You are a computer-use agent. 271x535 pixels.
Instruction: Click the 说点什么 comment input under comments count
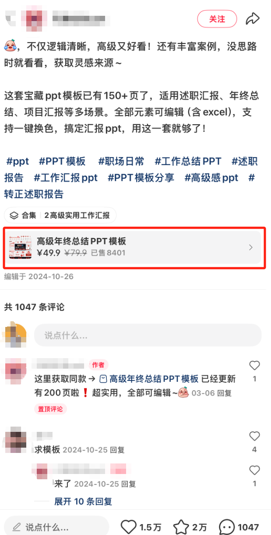[148, 335]
